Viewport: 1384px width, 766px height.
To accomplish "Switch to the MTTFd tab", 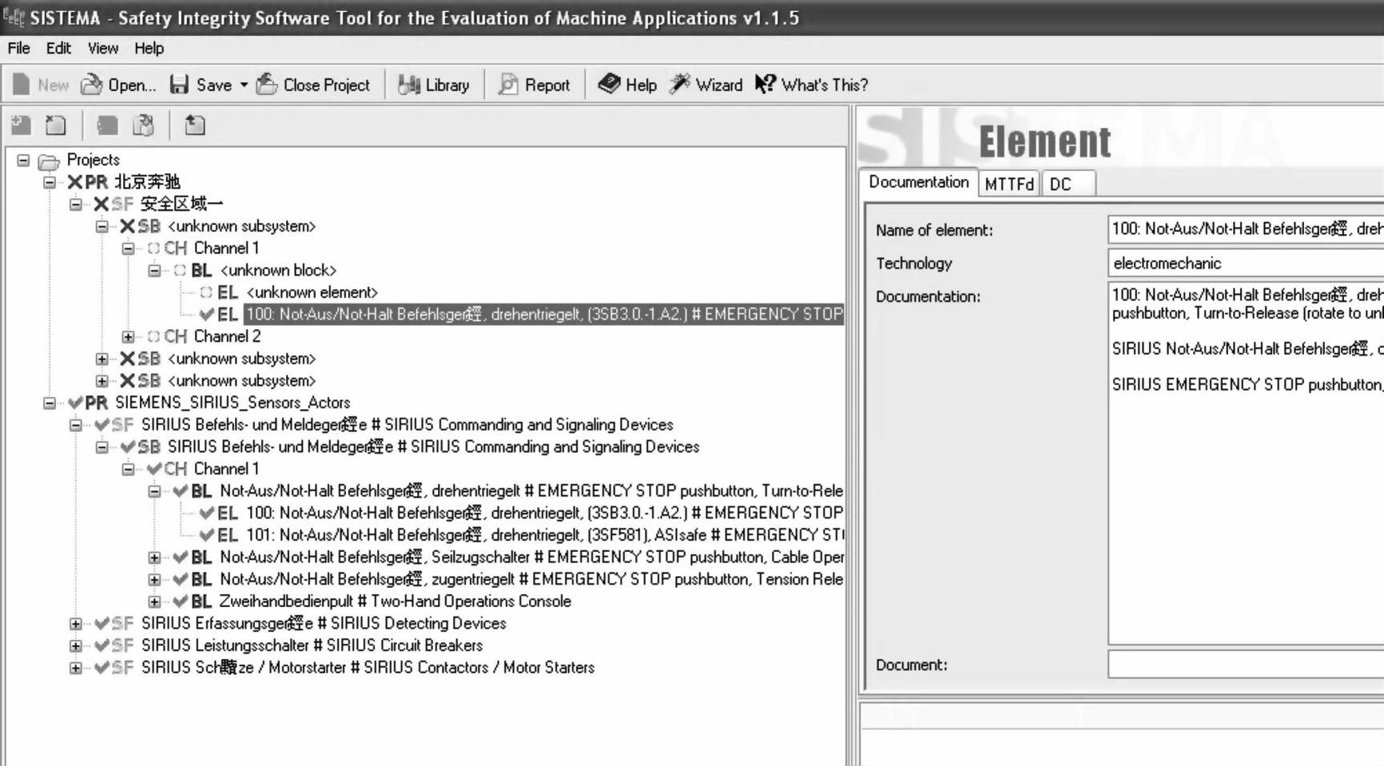I will 1009,184.
